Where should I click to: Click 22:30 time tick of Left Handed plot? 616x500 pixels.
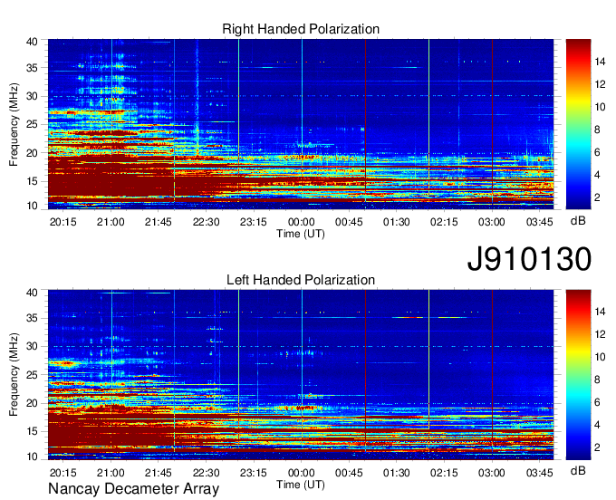(x=206, y=473)
